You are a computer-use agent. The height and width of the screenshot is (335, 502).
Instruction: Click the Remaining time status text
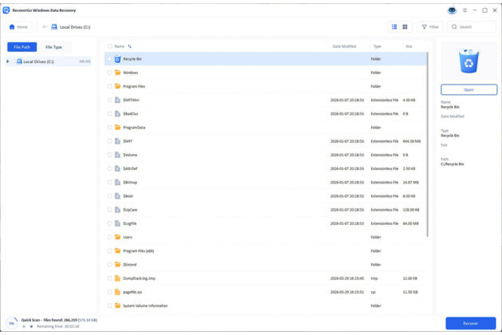point(57,327)
